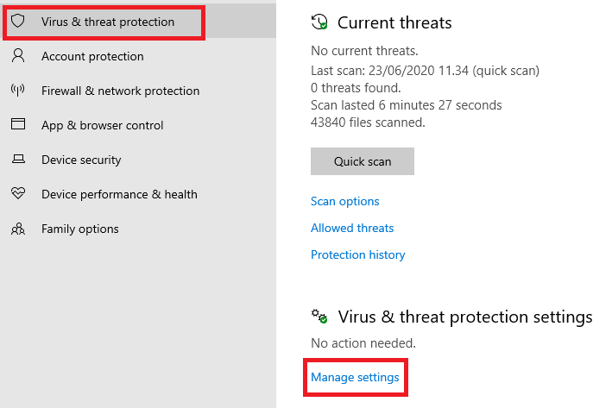612x408 pixels.
Task: View the Allowed threats link
Action: 352,228
